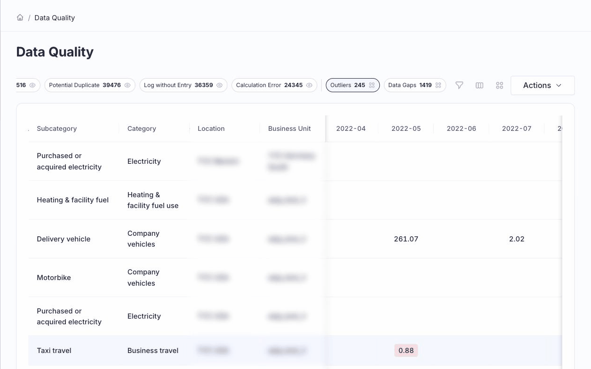Image resolution: width=591 pixels, height=369 pixels.
Task: Click the highlighted 0.88 outlier cell
Action: coord(406,350)
